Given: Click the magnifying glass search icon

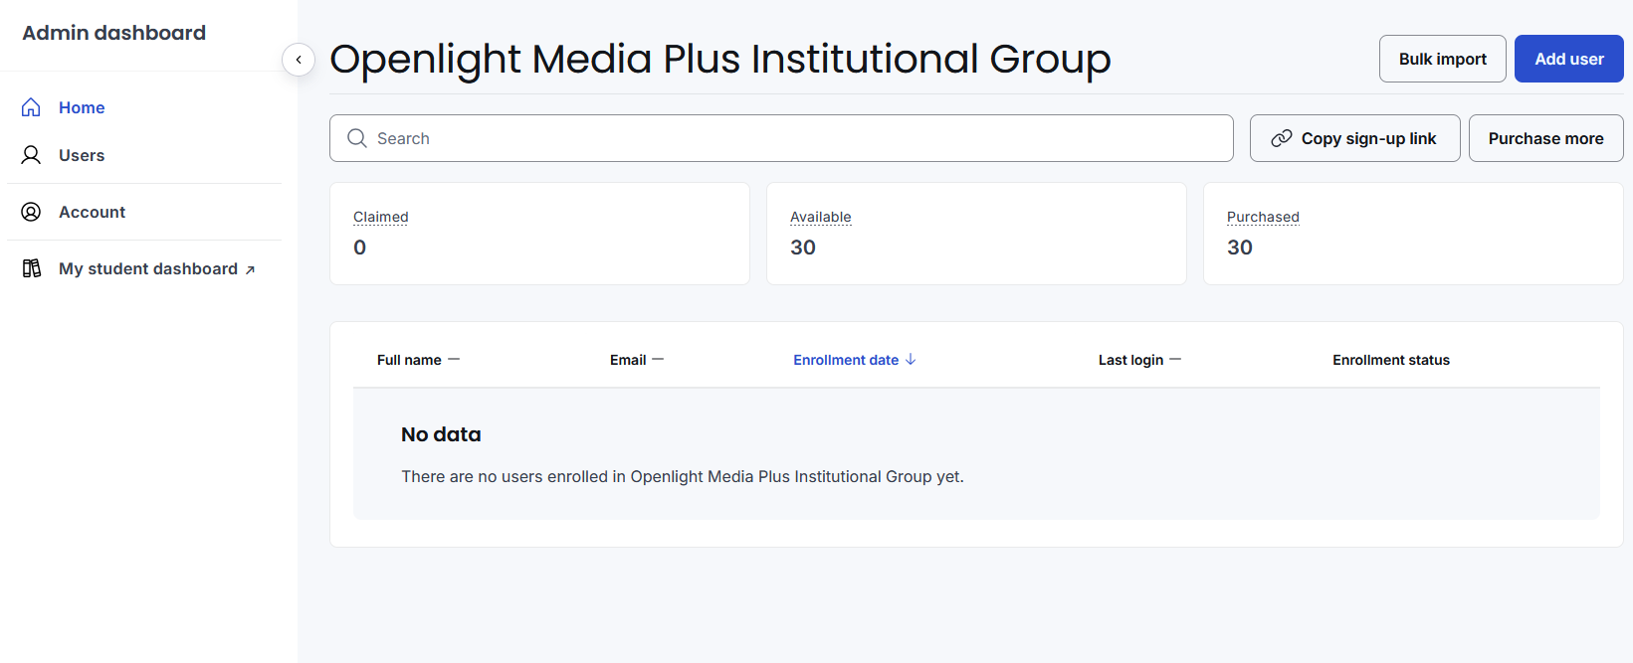Looking at the screenshot, I should pyautogui.click(x=357, y=138).
